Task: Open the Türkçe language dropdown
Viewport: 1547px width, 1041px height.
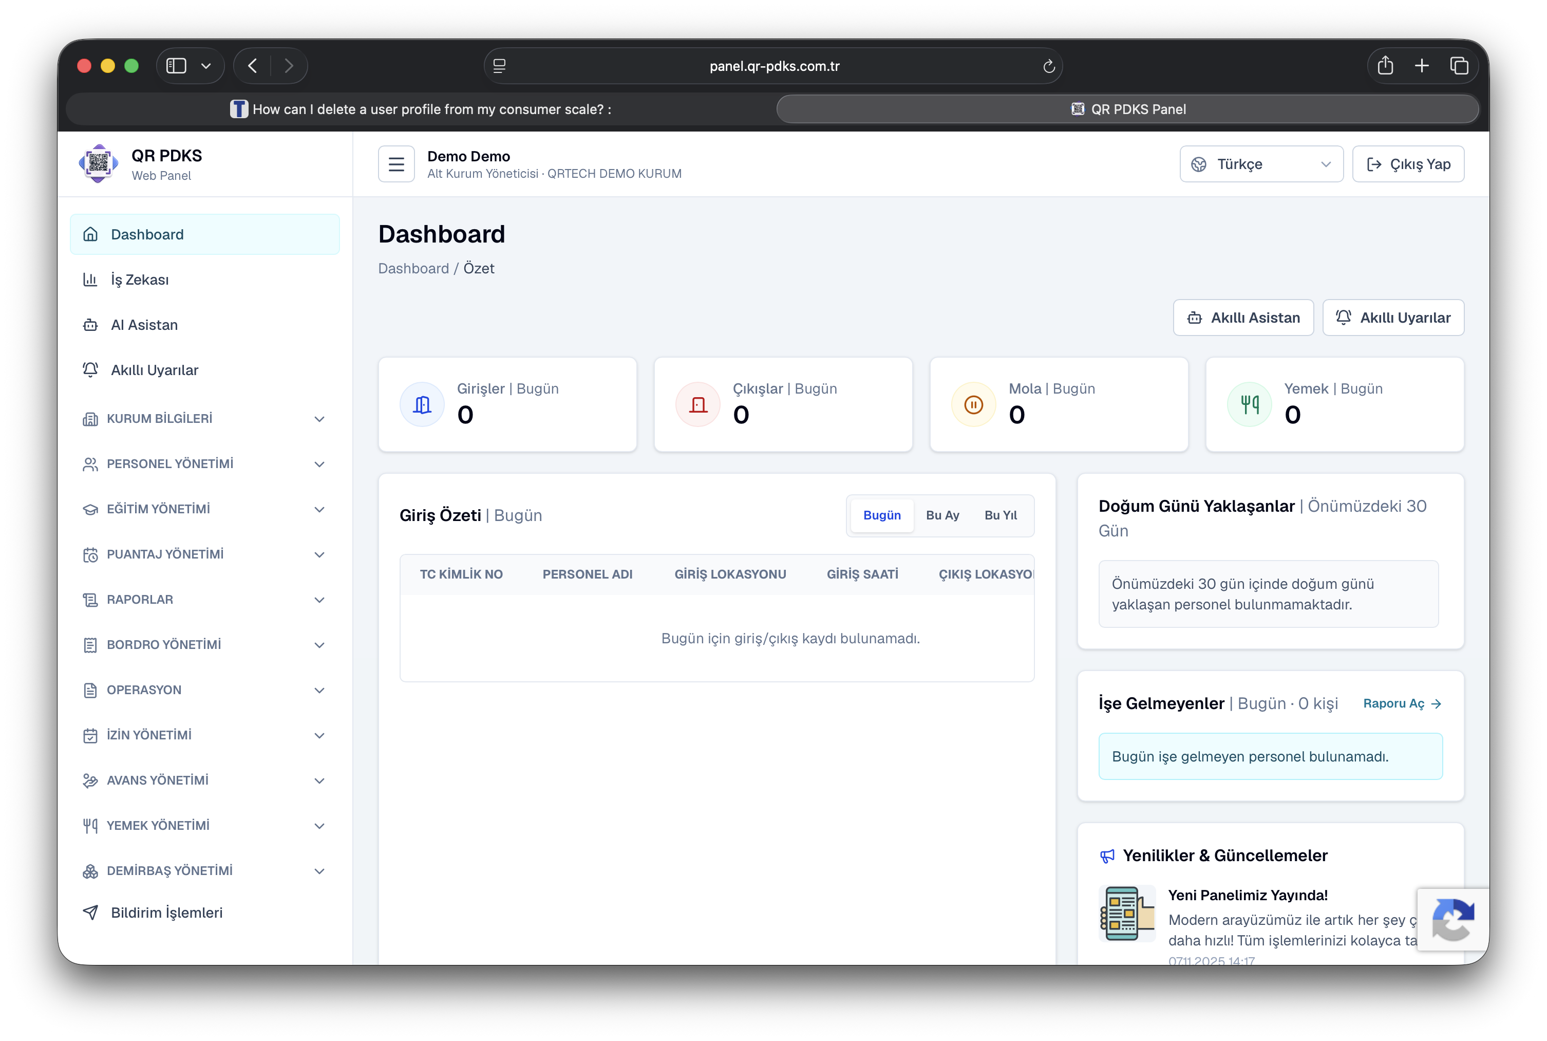Action: [1261, 164]
